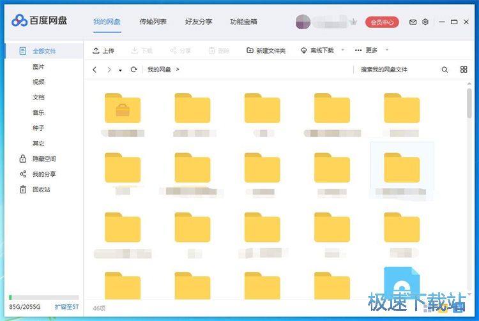This screenshot has width=479, height=321.
Task: Click the crown membership icon
Action: [x=353, y=22]
